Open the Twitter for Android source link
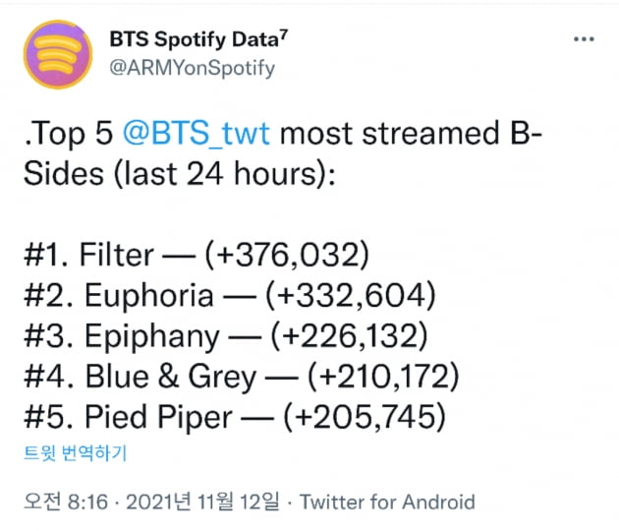Viewport: 619px width, 531px height. pos(387,502)
